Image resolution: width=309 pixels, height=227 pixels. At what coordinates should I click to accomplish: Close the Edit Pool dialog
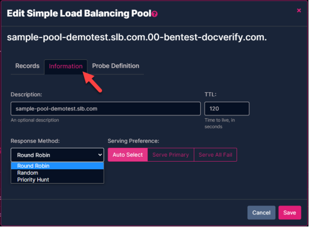(299, 10)
